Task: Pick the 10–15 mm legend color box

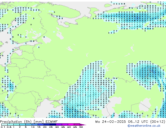Action: click(x=35, y=125)
